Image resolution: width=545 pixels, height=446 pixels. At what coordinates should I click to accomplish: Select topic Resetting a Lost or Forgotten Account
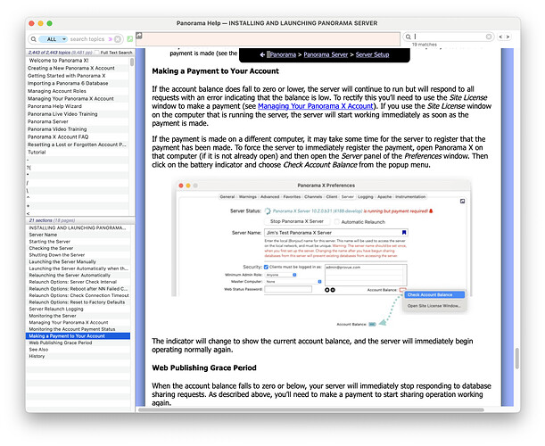point(78,145)
